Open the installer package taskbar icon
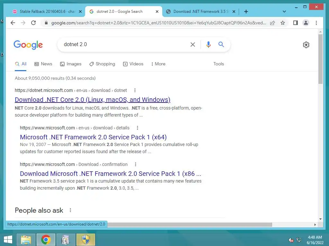 point(66,240)
